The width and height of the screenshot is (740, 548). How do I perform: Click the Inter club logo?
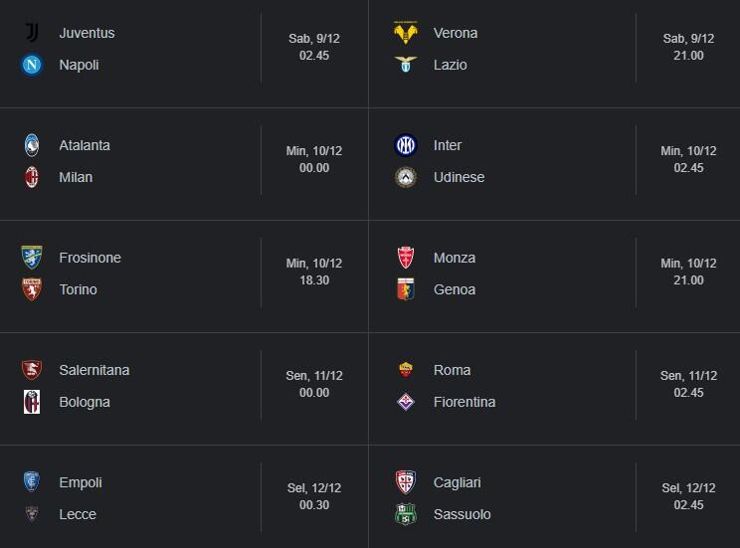pos(405,145)
